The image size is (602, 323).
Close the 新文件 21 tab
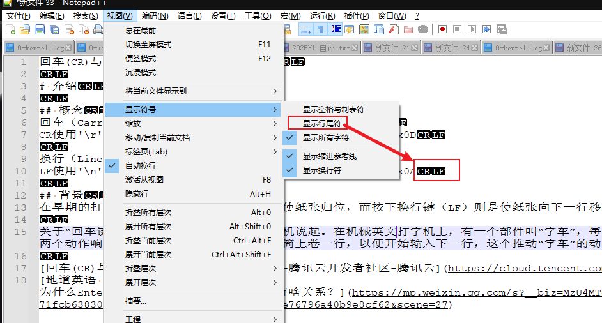[x=414, y=48]
